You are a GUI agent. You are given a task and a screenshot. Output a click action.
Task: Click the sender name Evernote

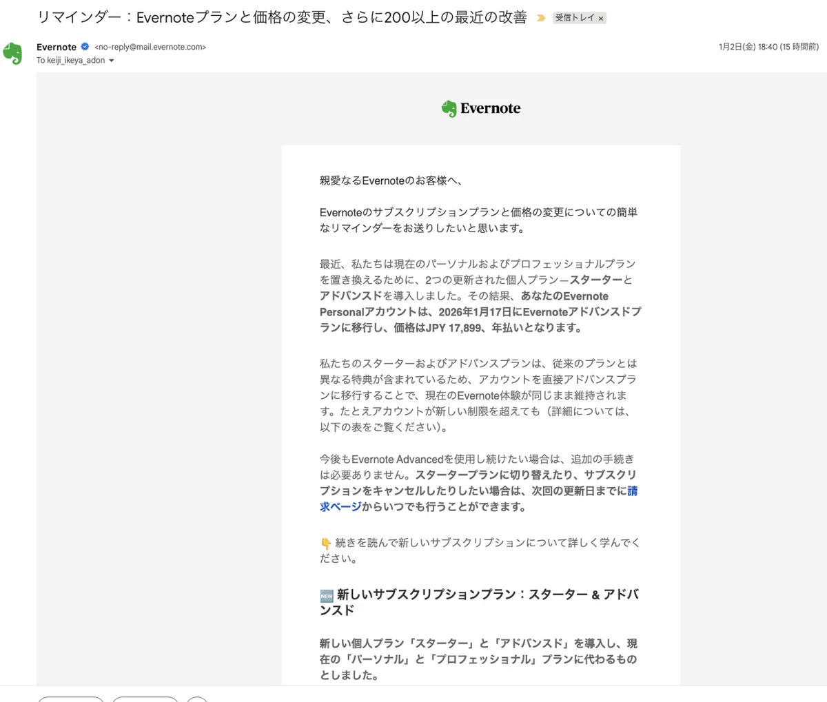[x=57, y=47]
